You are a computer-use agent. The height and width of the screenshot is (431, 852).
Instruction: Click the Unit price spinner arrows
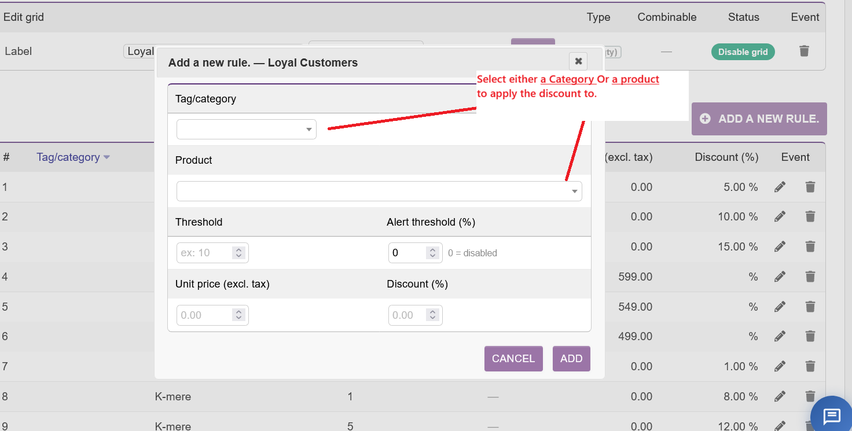click(238, 315)
